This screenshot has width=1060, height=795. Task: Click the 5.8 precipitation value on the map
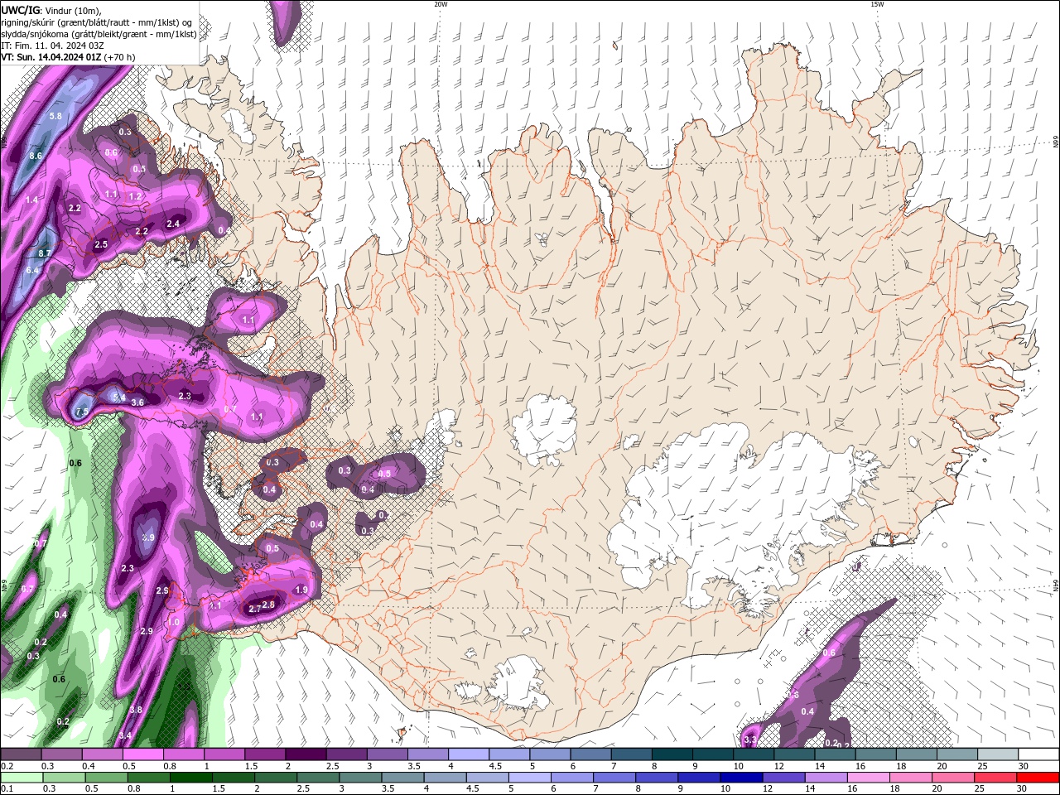pyautogui.click(x=56, y=116)
